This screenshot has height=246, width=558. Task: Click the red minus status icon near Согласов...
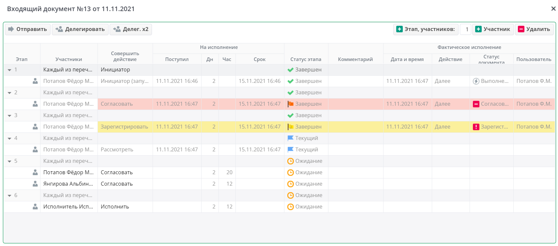click(476, 104)
